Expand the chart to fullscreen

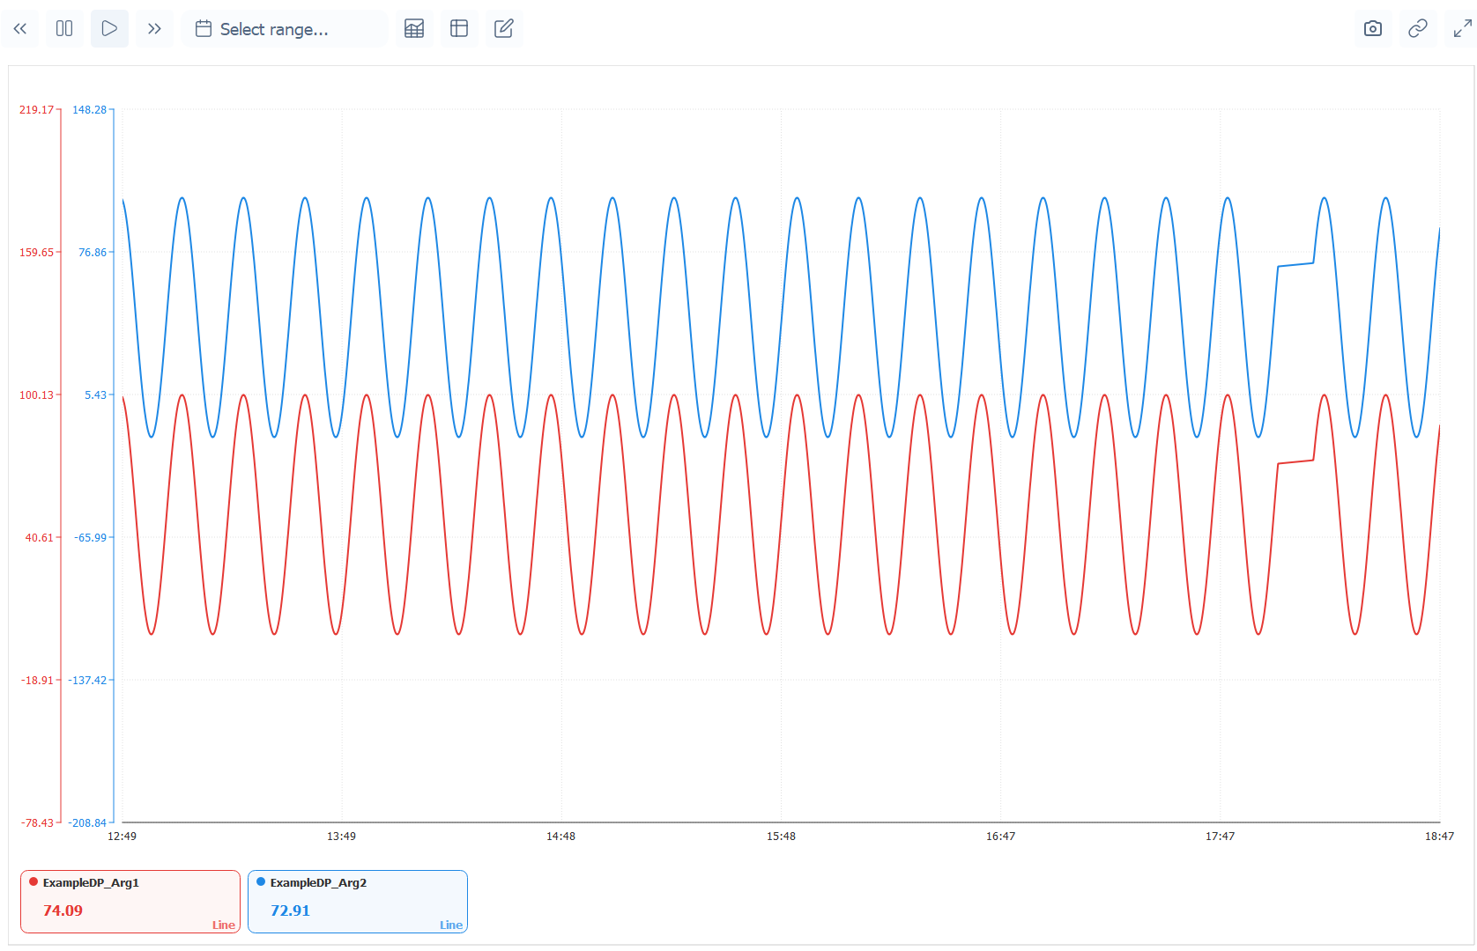(x=1462, y=29)
